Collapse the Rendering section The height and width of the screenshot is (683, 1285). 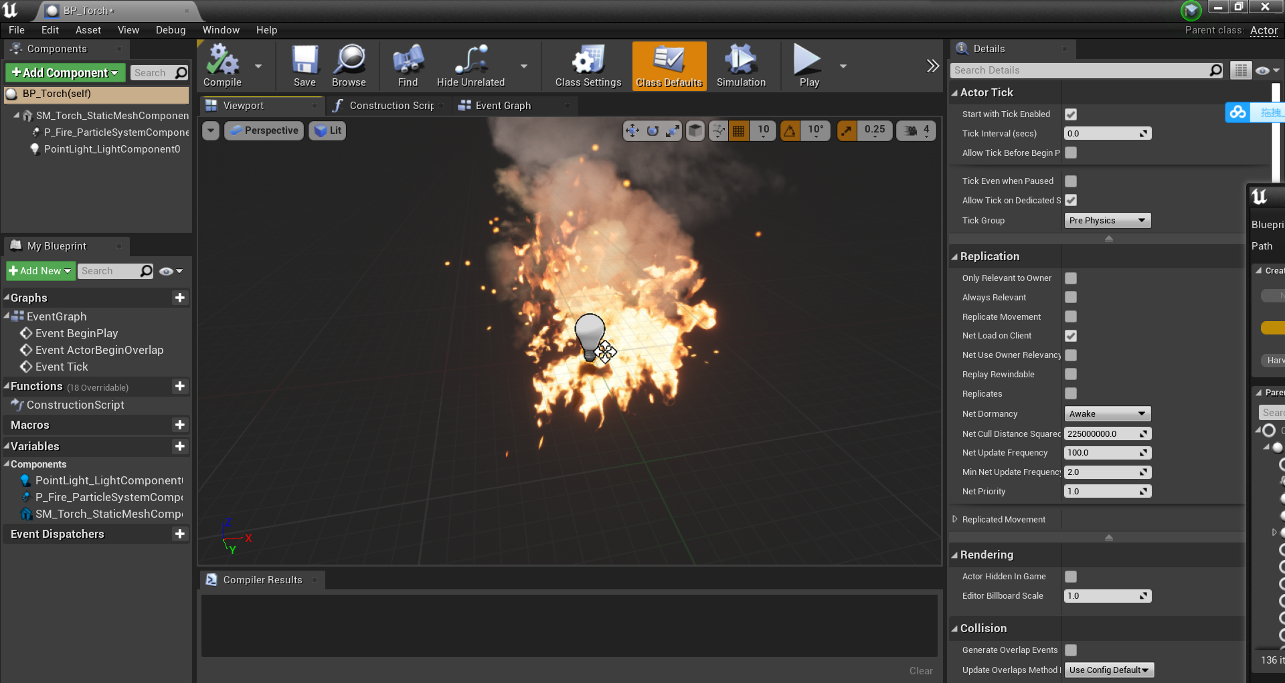955,555
